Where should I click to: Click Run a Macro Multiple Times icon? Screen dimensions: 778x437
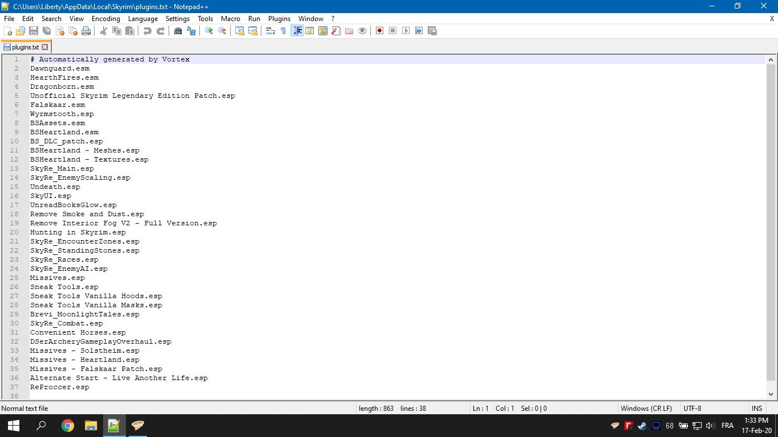419,31
